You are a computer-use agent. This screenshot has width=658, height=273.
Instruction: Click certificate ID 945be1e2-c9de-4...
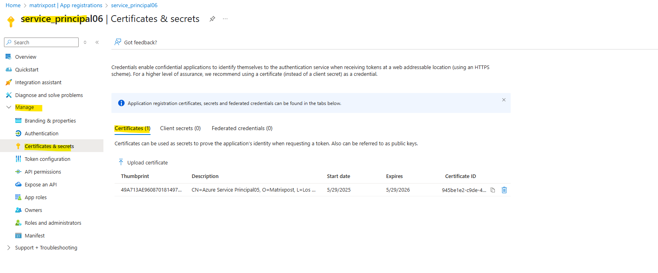click(x=464, y=190)
